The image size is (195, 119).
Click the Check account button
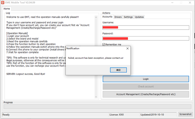(x=146, y=86)
